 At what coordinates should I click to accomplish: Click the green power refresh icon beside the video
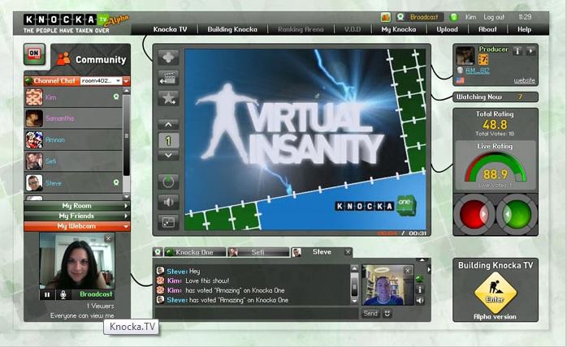pyautogui.click(x=168, y=182)
